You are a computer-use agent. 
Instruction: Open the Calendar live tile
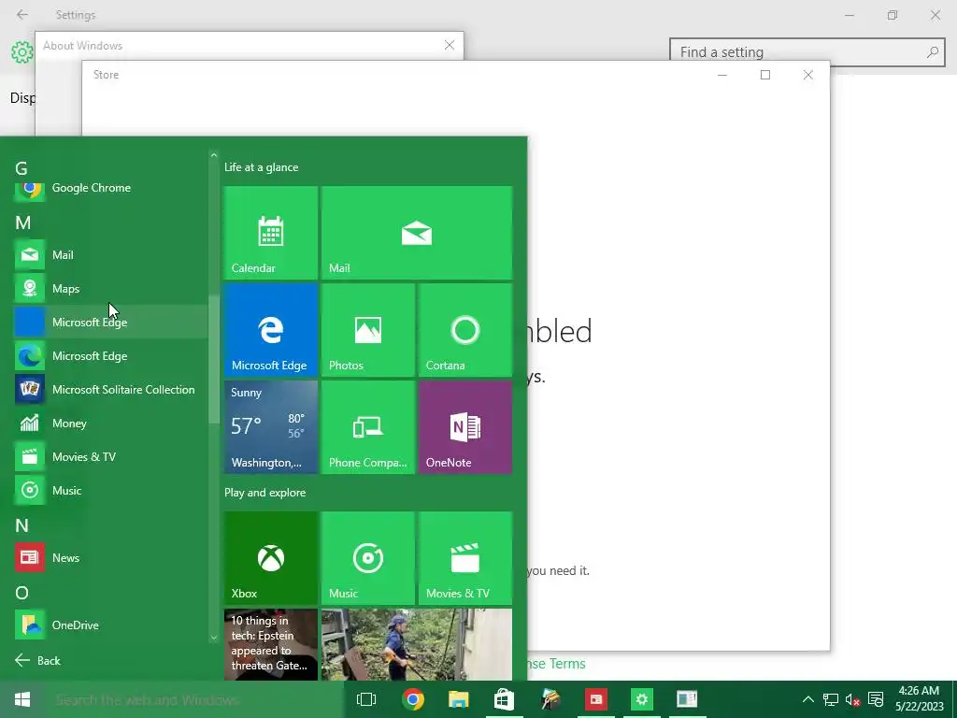click(271, 233)
